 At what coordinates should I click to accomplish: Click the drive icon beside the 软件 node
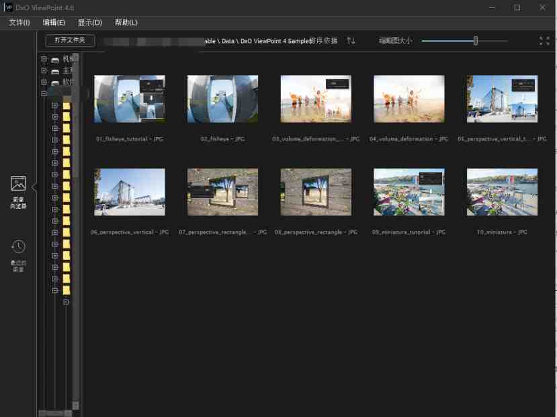54,82
